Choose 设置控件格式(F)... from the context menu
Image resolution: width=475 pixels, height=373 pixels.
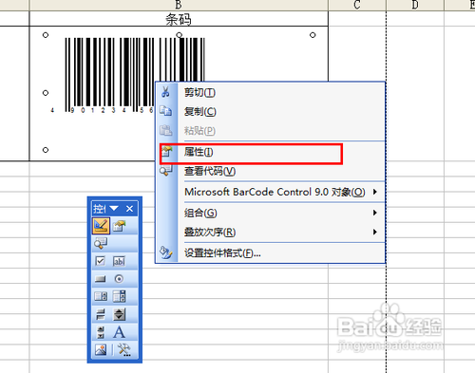pos(270,253)
